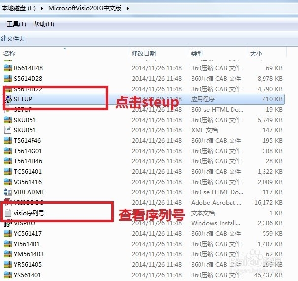Select the SETUP application icon
The width and height of the screenshot is (298, 281).
coord(8,99)
